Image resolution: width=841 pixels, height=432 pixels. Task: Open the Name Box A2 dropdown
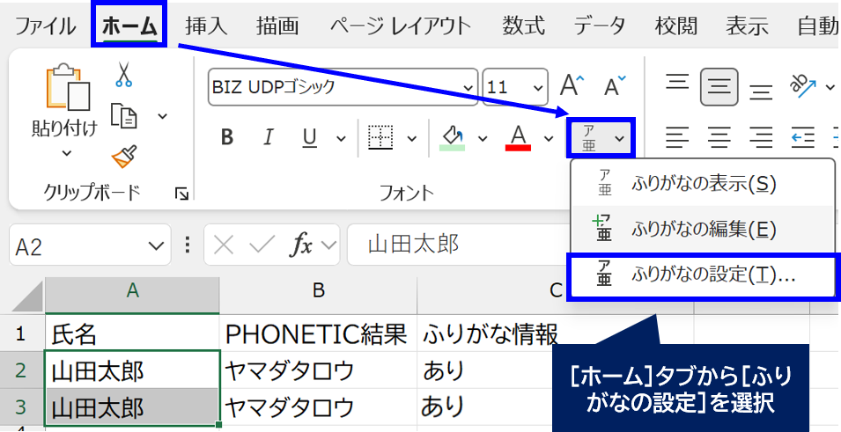(x=156, y=246)
